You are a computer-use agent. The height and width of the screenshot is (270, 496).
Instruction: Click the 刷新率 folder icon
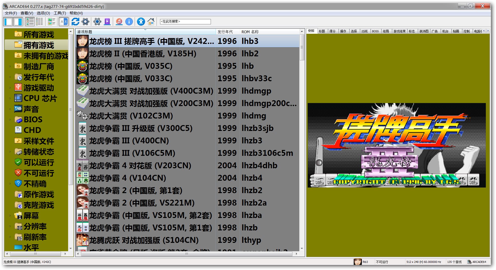click(x=18, y=237)
